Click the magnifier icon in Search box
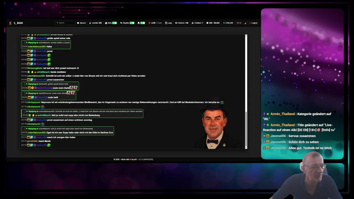 point(57,23)
